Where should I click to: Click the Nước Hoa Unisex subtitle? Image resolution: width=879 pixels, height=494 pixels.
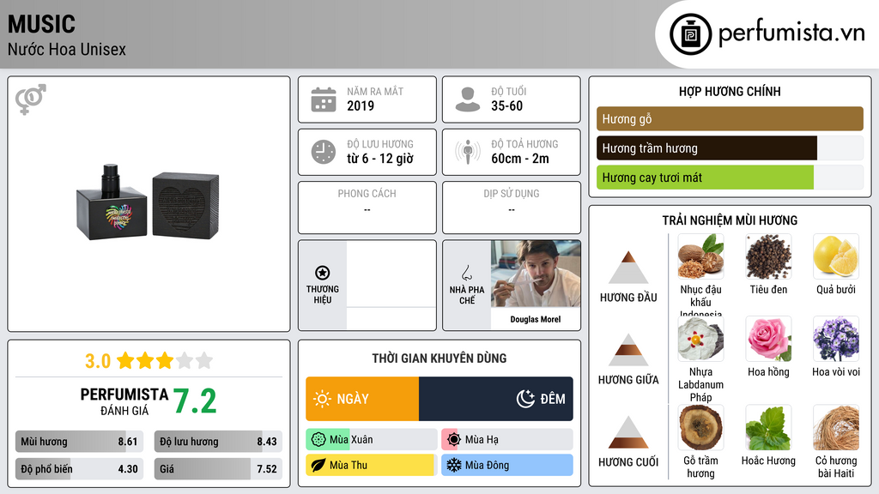[x=67, y=49]
